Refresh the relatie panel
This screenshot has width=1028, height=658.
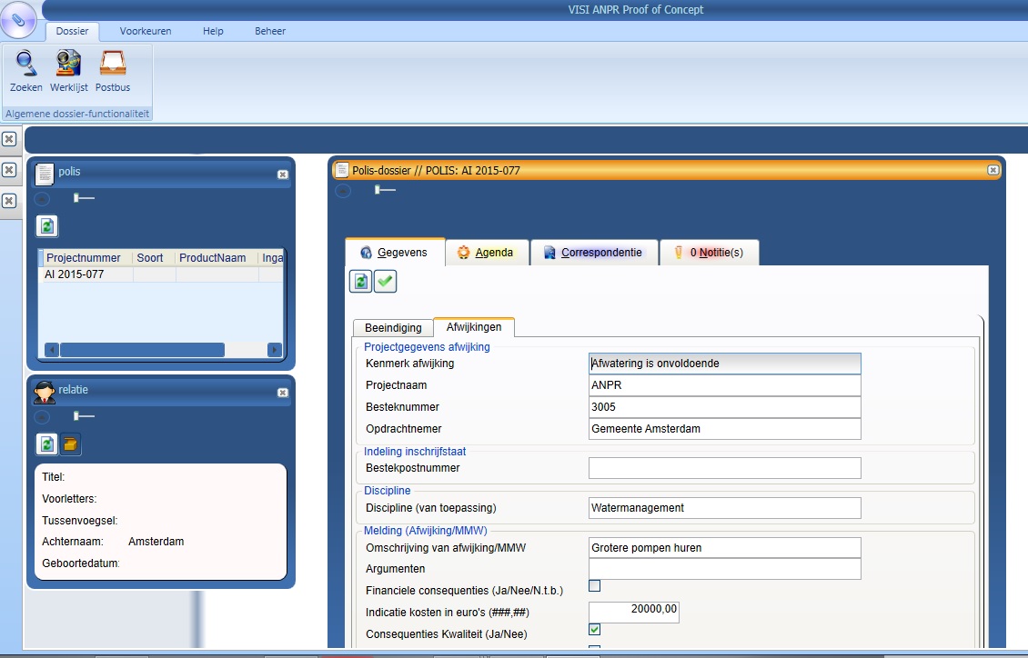46,444
